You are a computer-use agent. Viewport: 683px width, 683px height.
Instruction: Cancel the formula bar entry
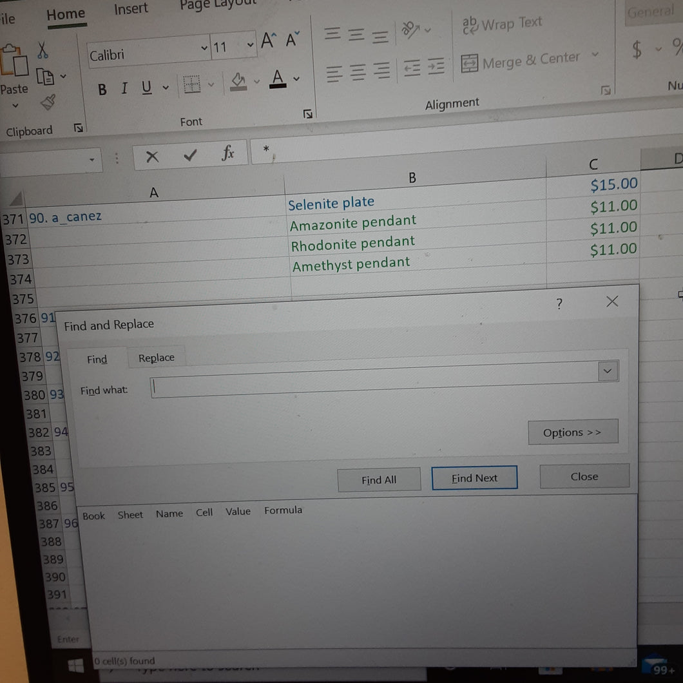tap(152, 157)
